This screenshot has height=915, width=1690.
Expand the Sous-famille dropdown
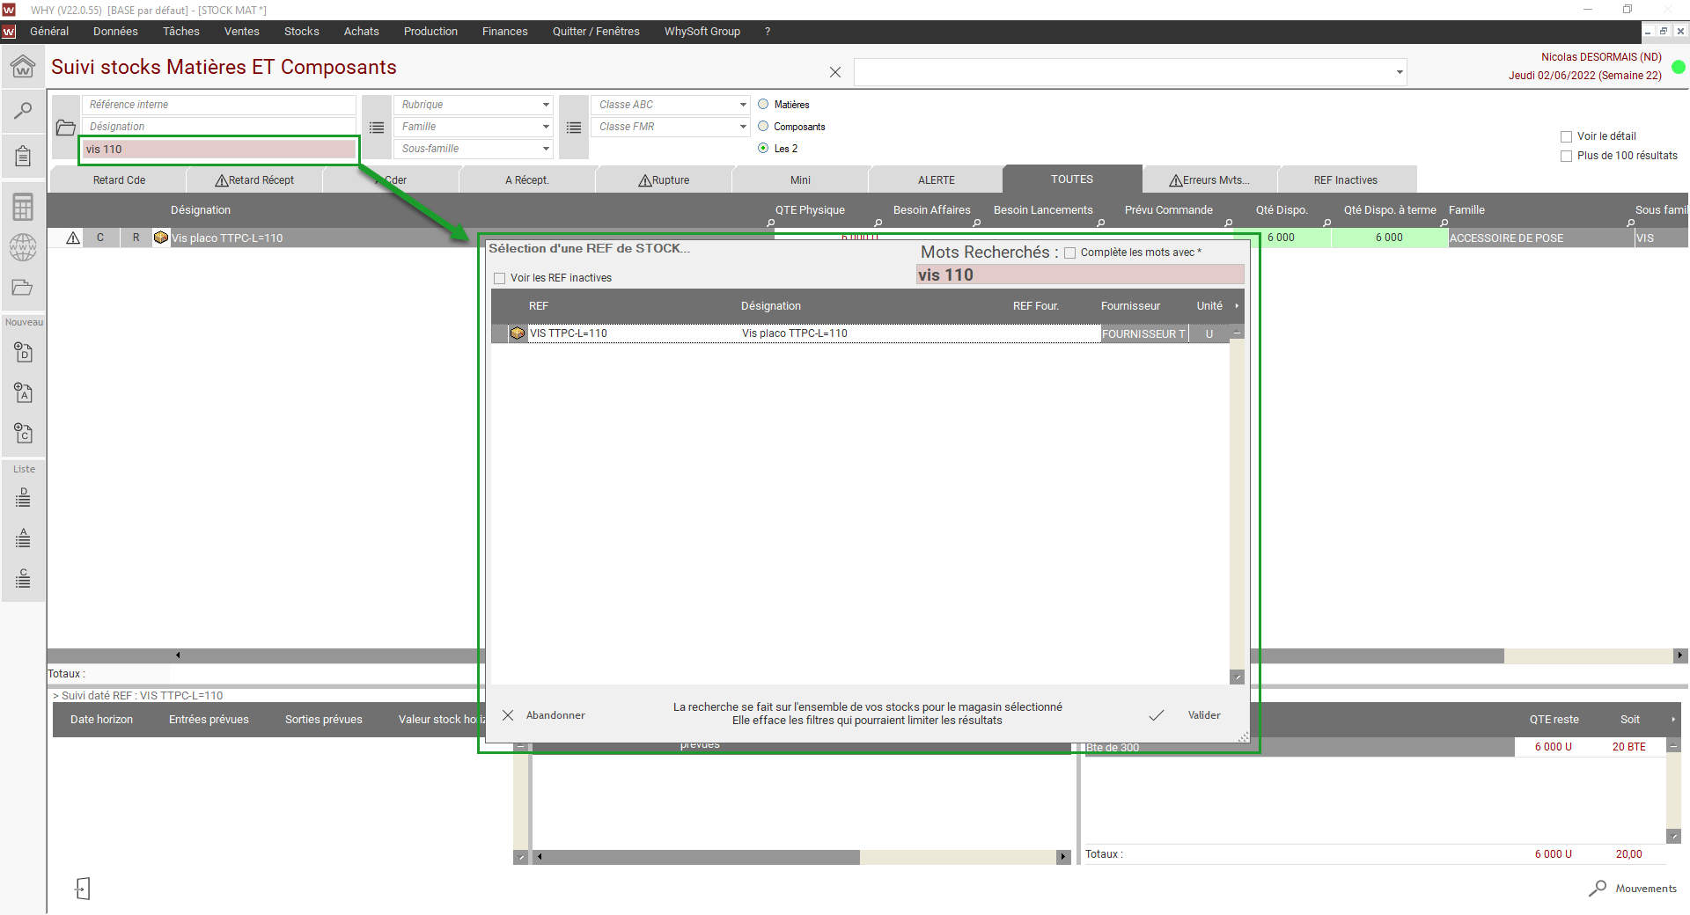(546, 149)
